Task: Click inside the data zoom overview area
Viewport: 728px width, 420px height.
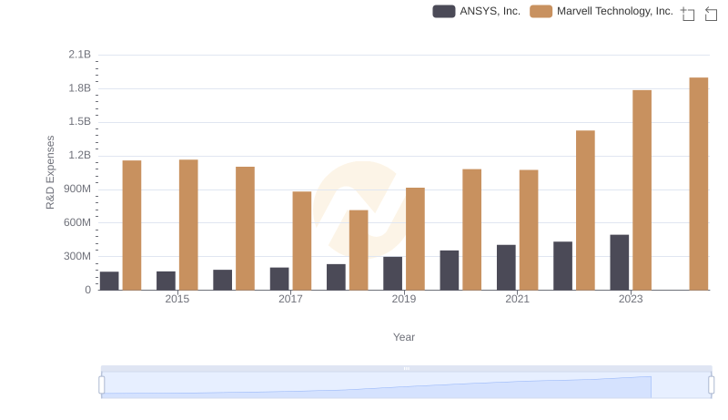Action: [406, 385]
